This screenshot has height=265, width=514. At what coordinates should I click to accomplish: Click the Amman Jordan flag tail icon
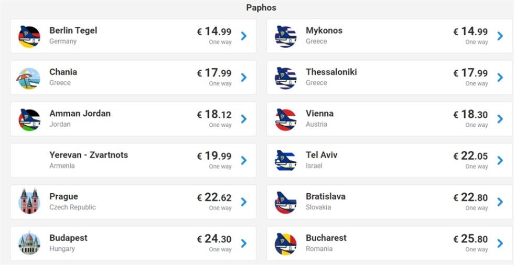[29, 120]
